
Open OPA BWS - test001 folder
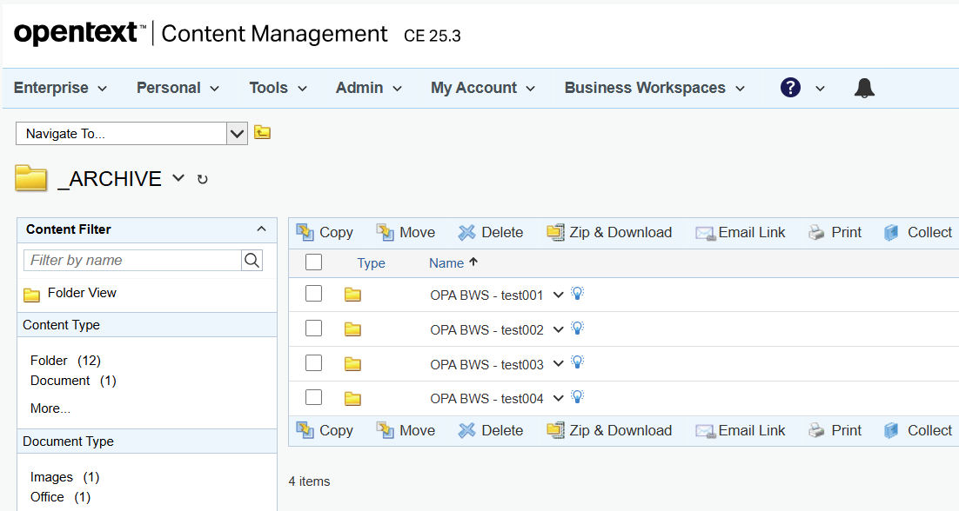pyautogui.click(x=486, y=295)
